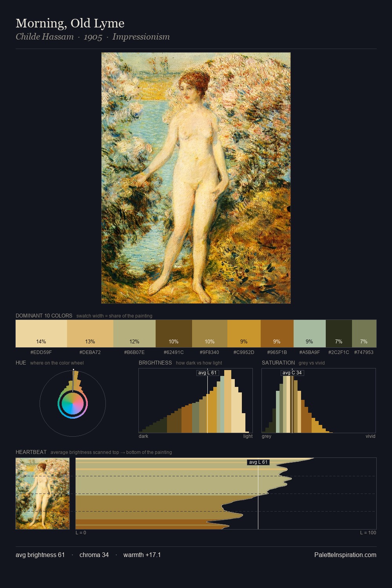Click the hex code #965F1B label
392x588 pixels.
click(277, 352)
